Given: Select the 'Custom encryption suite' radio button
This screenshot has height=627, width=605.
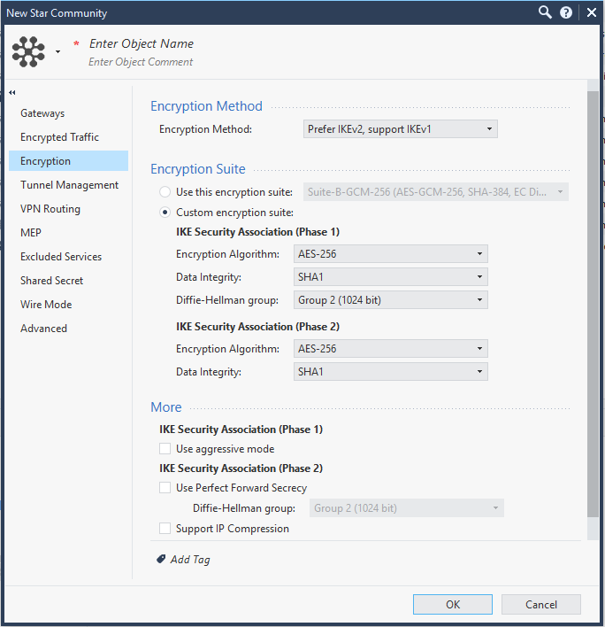Looking at the screenshot, I should pyautogui.click(x=165, y=213).
